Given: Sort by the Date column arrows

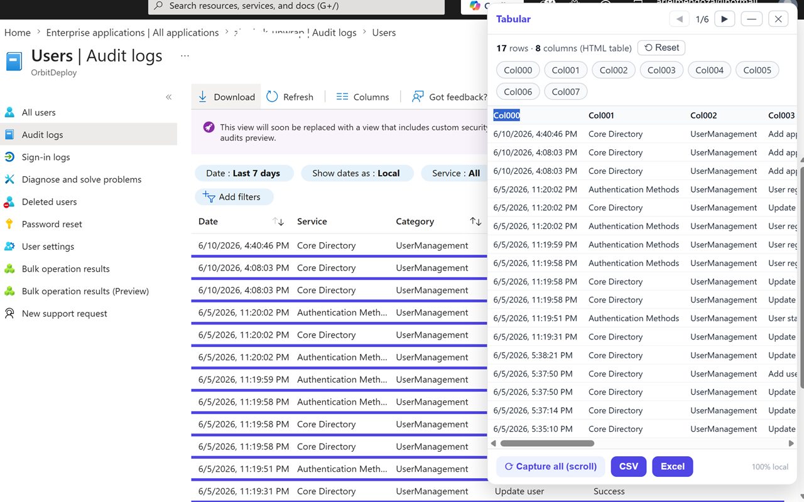Looking at the screenshot, I should click(278, 222).
